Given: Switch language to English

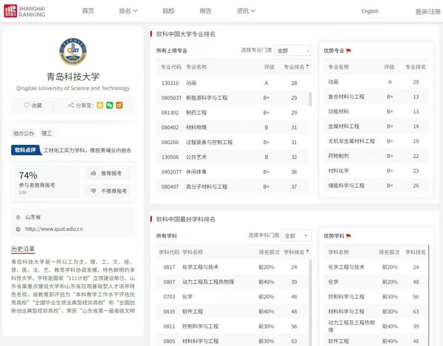Looking at the screenshot, I should [x=370, y=11].
